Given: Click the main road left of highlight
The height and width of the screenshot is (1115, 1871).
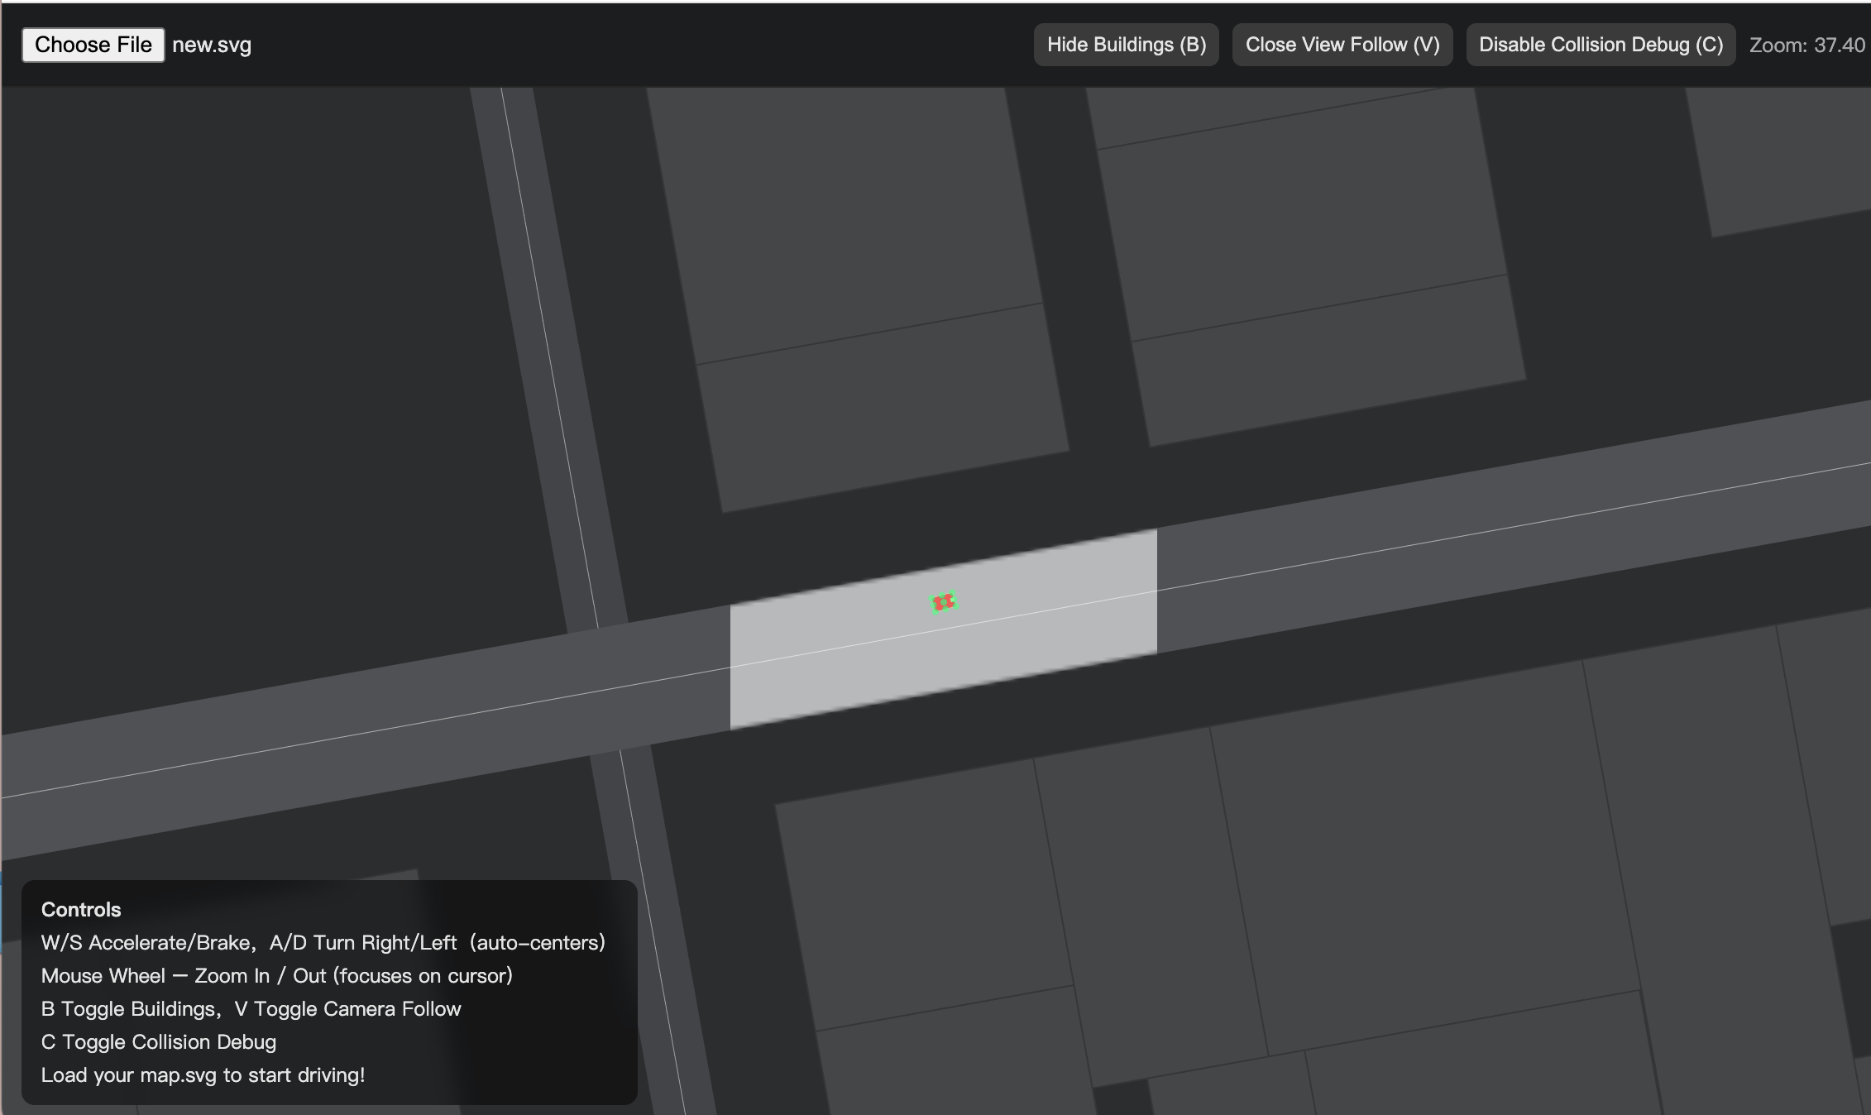Looking at the screenshot, I should point(372,728).
